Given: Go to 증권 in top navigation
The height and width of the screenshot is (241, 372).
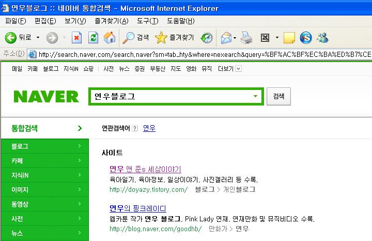Looking at the screenshot, I should click(x=139, y=69).
